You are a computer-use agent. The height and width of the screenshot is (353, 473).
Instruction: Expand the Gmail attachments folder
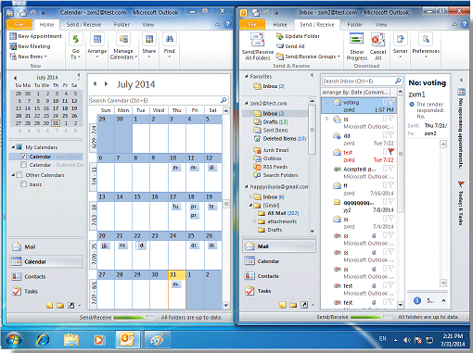coord(254,221)
